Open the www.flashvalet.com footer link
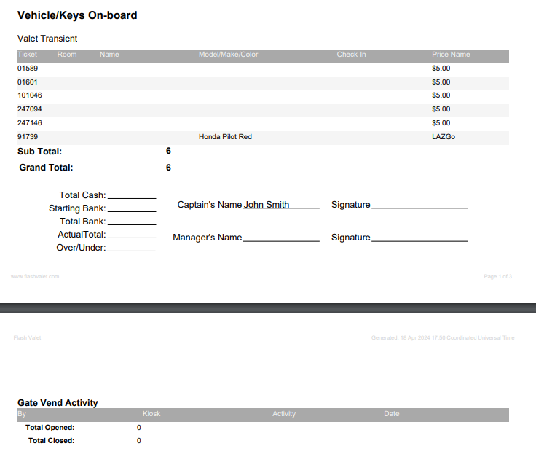Screen dimensions: 536x454 pyautogui.click(x=35, y=276)
